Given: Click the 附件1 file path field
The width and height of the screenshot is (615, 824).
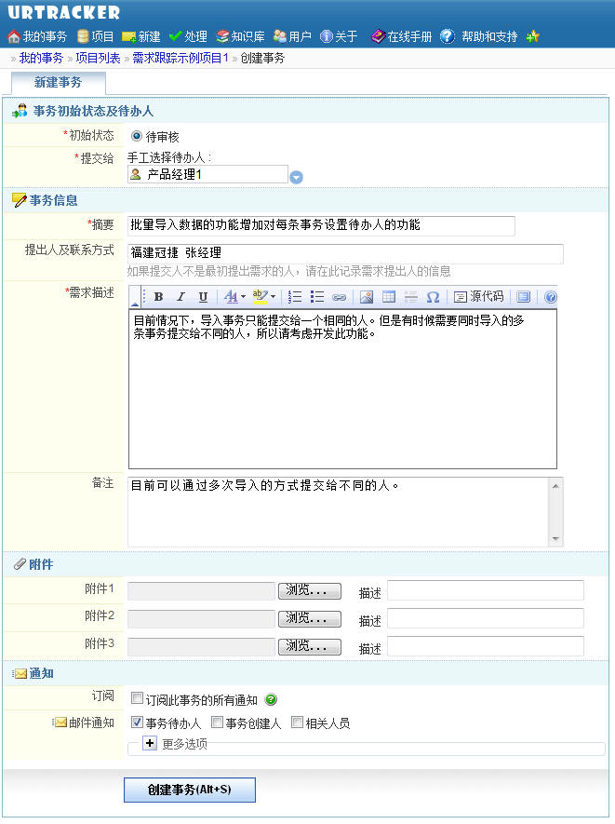Looking at the screenshot, I should (202, 590).
